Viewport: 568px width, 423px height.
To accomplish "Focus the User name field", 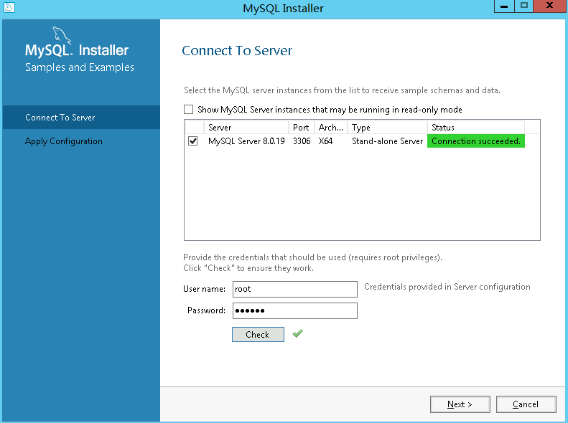I will 295,289.
